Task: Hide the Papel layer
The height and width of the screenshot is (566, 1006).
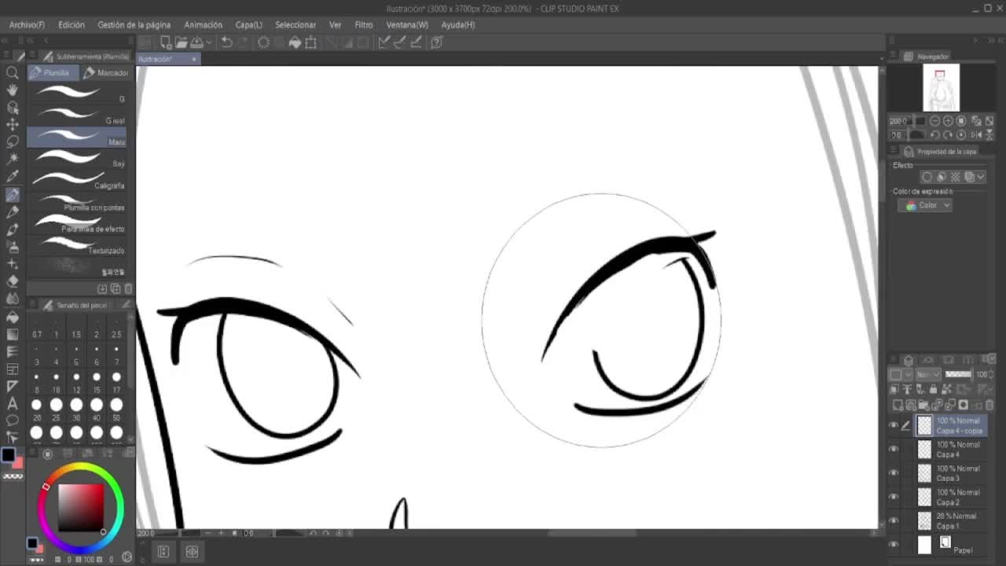Action: pyautogui.click(x=893, y=544)
